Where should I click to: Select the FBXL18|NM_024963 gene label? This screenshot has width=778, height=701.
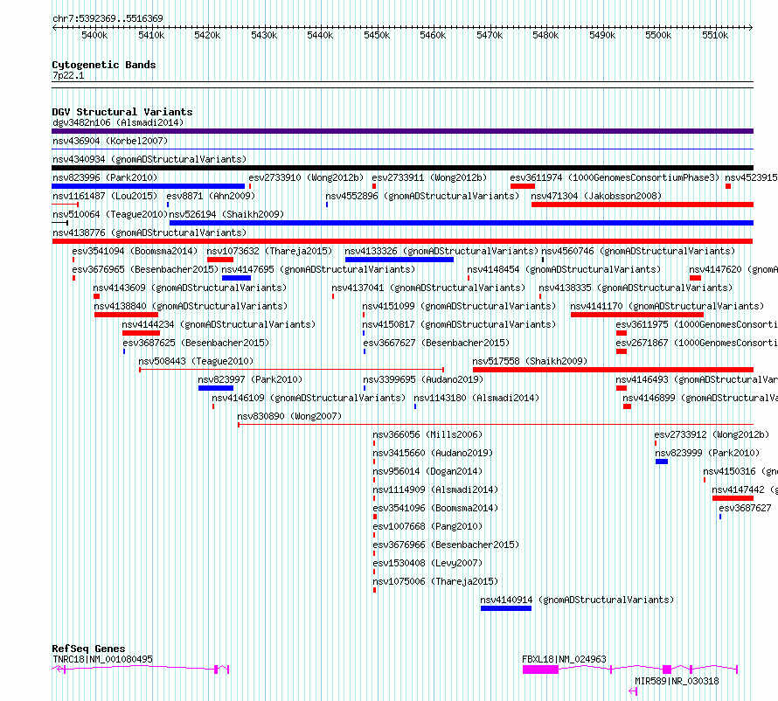[564, 659]
